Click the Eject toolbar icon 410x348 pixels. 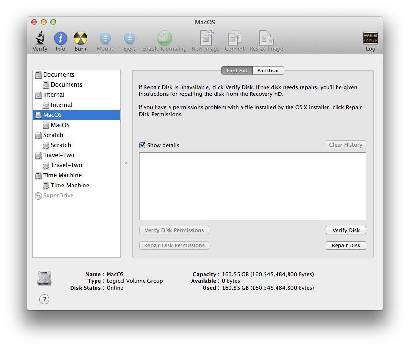(x=130, y=38)
